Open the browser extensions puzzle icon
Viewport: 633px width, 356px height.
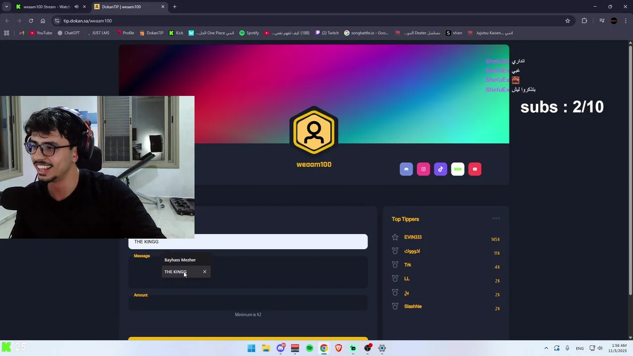pyautogui.click(x=585, y=21)
